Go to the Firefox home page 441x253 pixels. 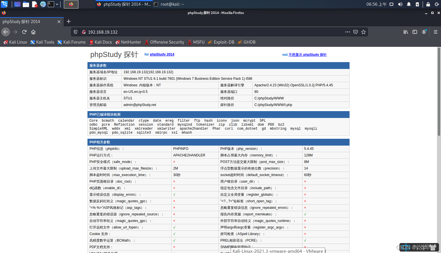pos(33,32)
